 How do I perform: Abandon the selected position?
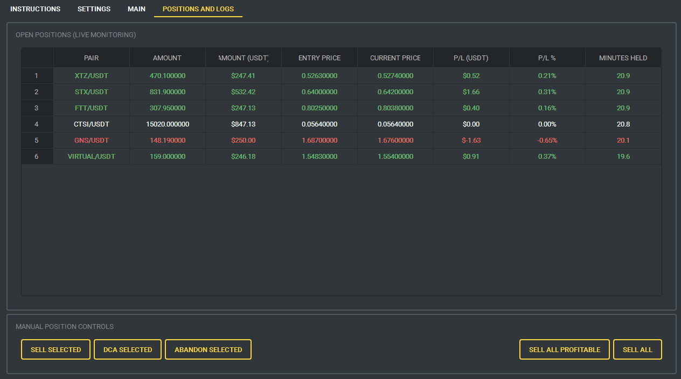click(x=208, y=349)
